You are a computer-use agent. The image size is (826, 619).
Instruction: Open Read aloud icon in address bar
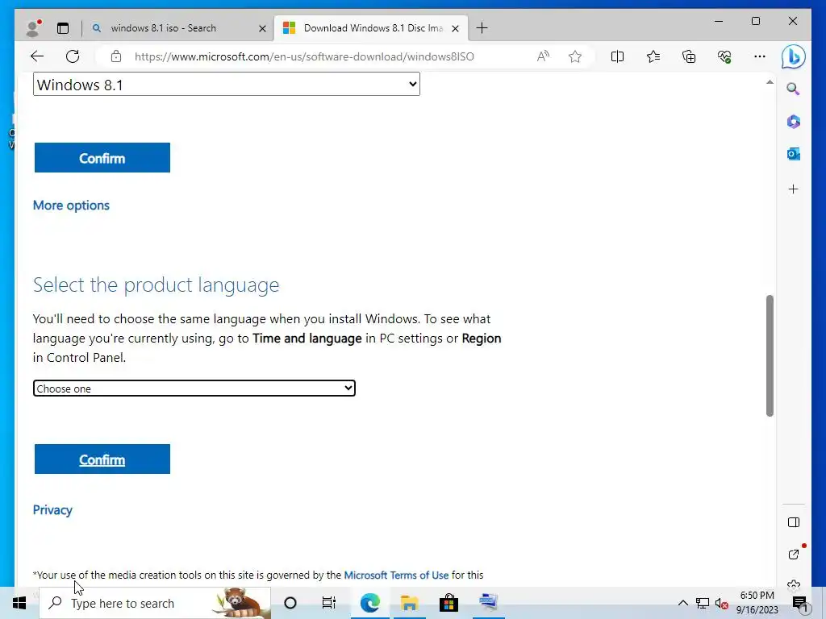(543, 56)
